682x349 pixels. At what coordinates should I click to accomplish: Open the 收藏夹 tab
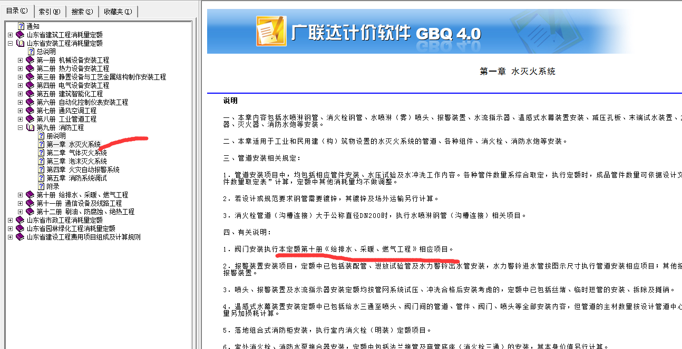tap(118, 12)
